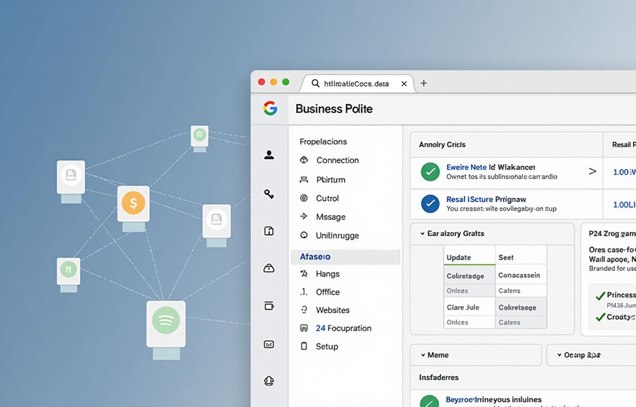The image size is (636, 407).
Task: Click inside the browser address bar
Action: point(354,83)
